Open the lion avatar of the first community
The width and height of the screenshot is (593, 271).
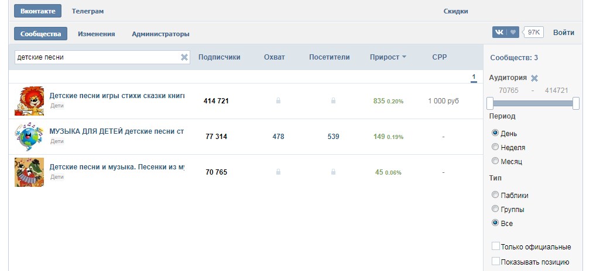[29, 101]
